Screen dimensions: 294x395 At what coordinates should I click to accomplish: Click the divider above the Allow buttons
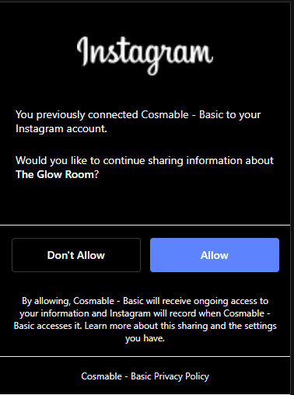(145, 225)
